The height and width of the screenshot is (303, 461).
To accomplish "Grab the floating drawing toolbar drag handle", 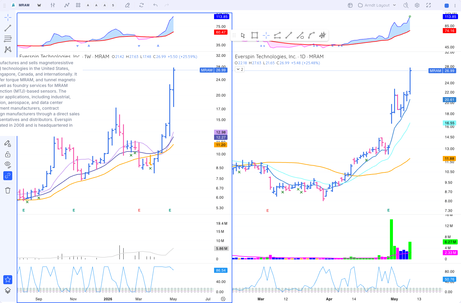I will coord(234,36).
